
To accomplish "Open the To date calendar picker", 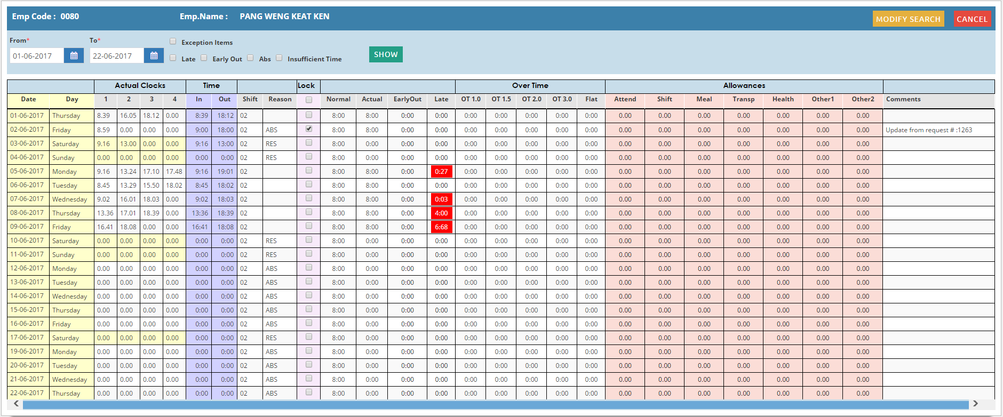I will (x=154, y=56).
